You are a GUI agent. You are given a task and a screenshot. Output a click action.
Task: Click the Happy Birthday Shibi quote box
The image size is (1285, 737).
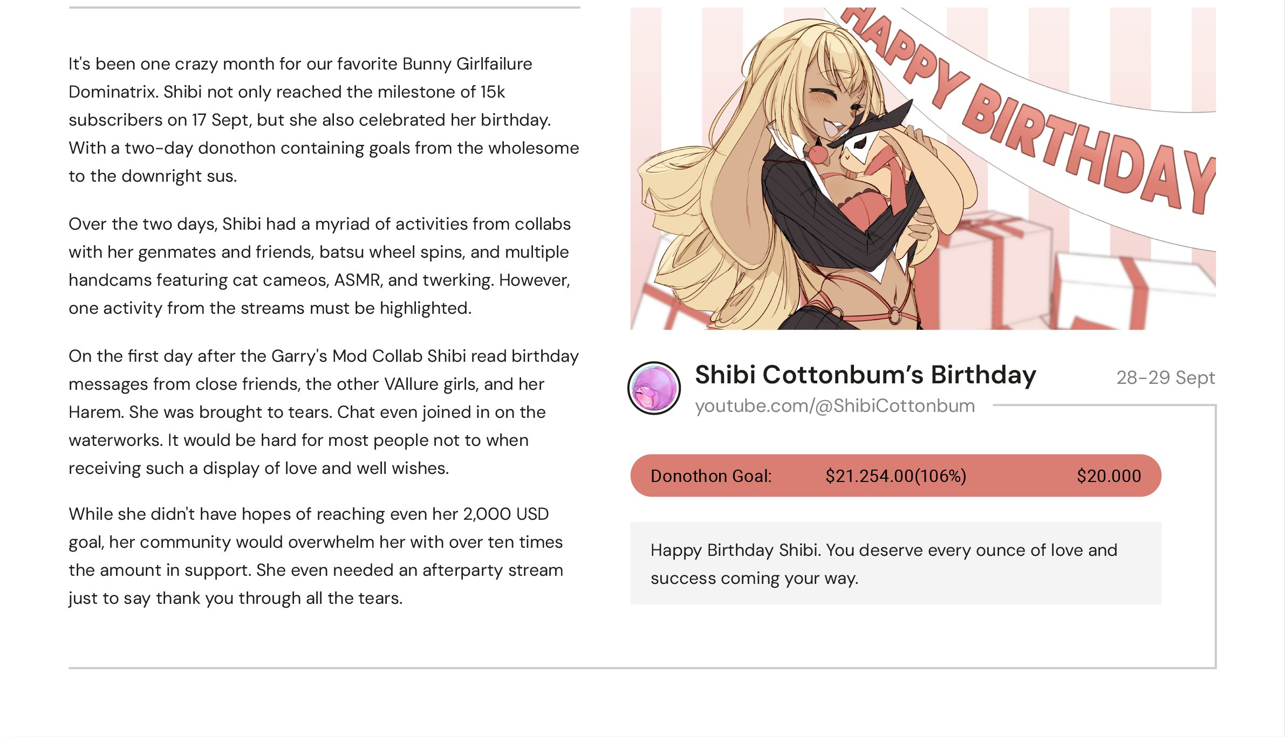click(x=896, y=563)
